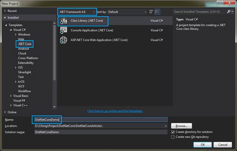Click the tree scroll down arrow
Screen dimensions: 237x151
pyautogui.click(x=54, y=107)
